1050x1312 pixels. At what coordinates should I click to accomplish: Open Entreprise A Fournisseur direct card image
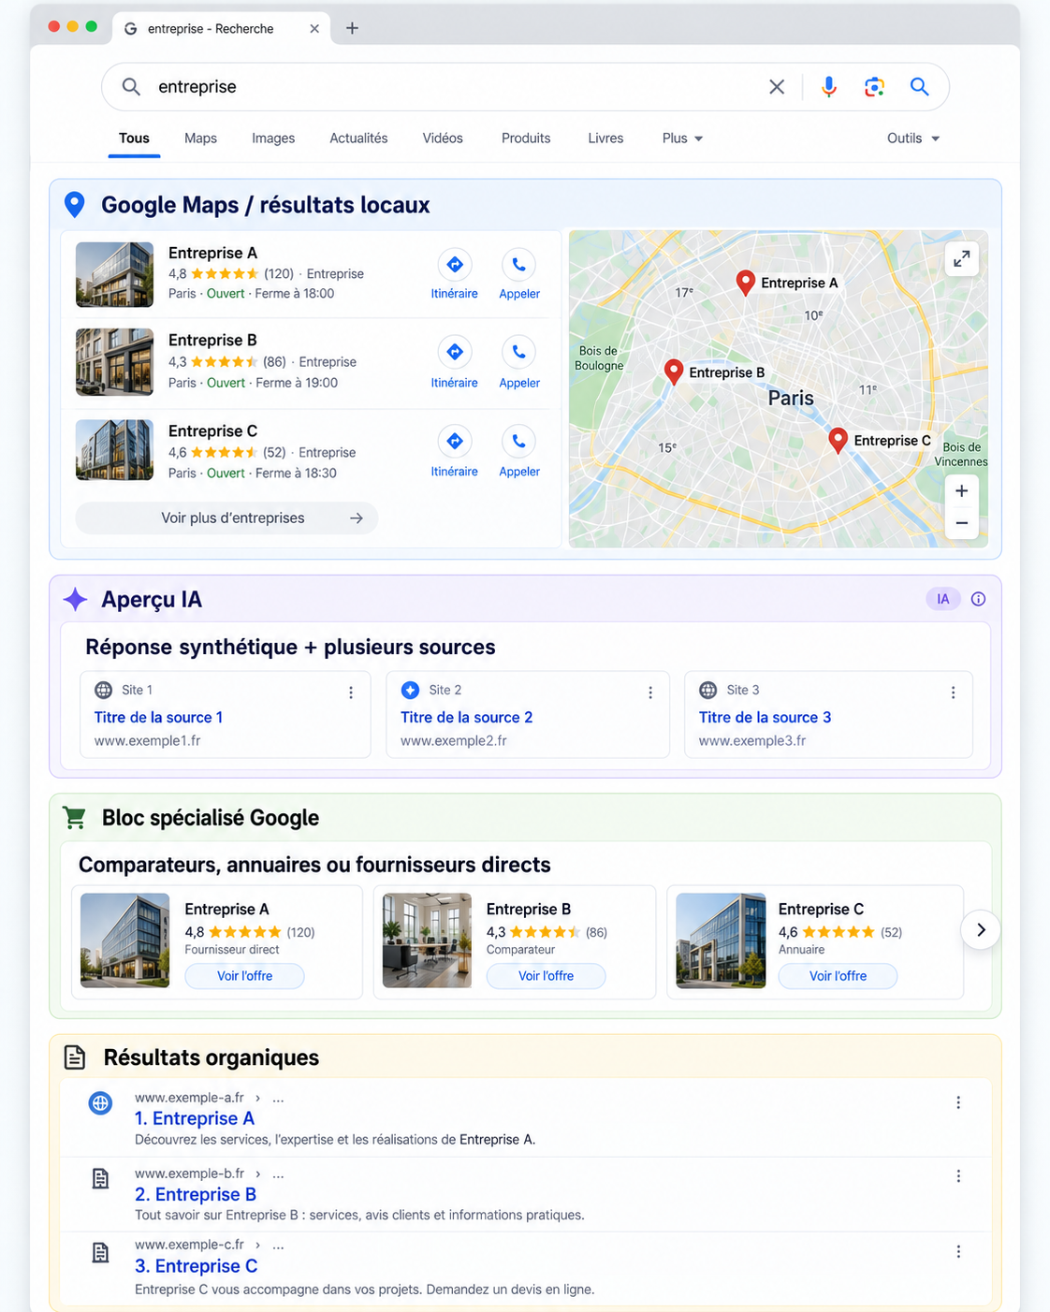click(124, 940)
